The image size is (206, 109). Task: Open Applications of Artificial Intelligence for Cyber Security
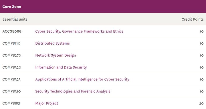(82, 80)
